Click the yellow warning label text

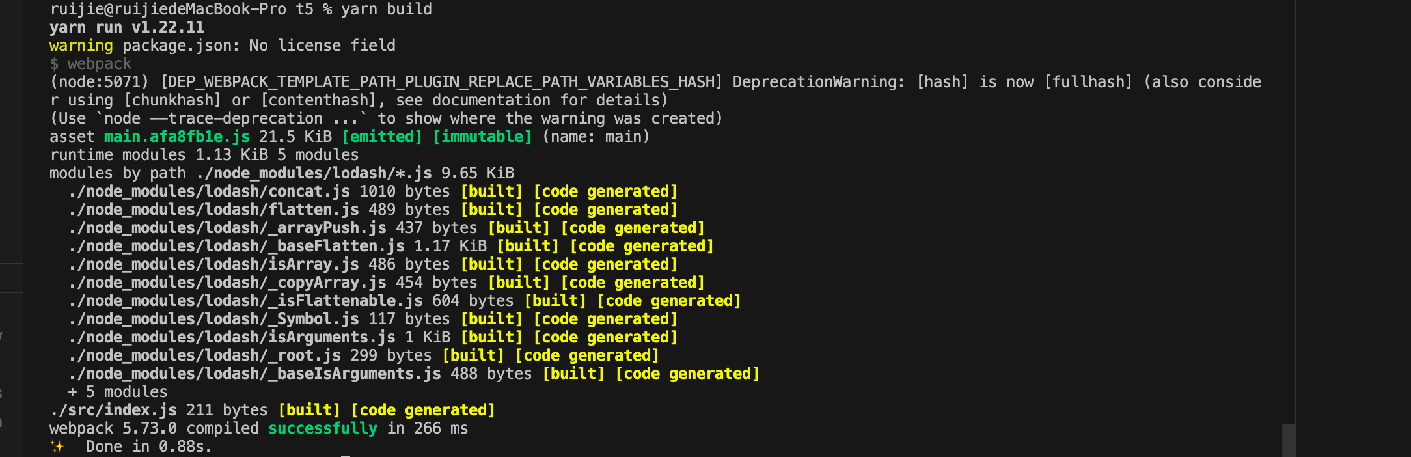pyautogui.click(x=81, y=46)
